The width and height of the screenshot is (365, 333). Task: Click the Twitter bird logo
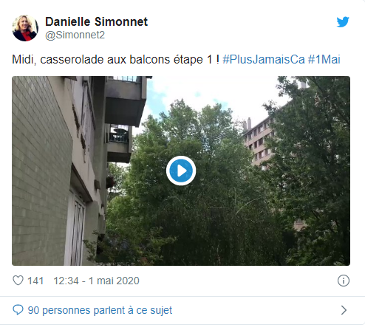(343, 22)
